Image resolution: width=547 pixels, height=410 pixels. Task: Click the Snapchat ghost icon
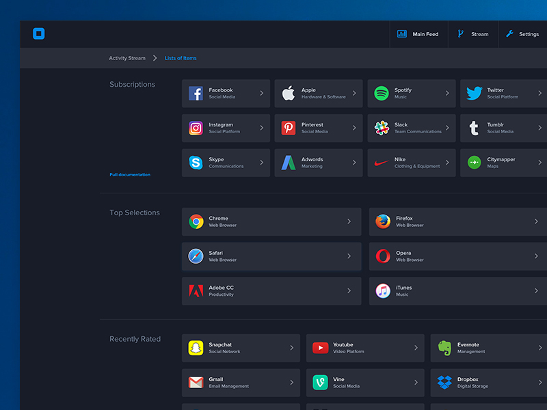click(196, 348)
